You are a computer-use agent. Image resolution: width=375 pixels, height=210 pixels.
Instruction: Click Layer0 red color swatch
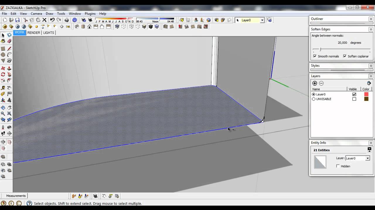[x=366, y=94]
